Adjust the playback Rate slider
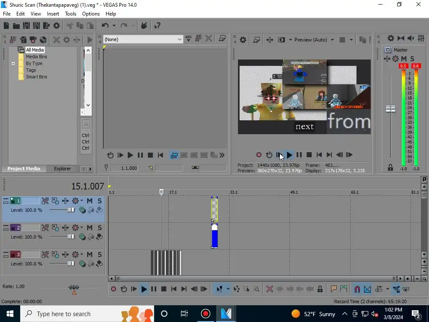This screenshot has width=429, height=322. coord(74,287)
